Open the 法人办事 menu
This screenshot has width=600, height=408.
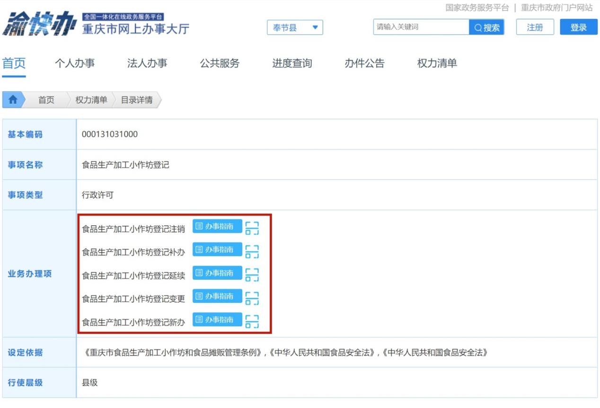(x=147, y=63)
